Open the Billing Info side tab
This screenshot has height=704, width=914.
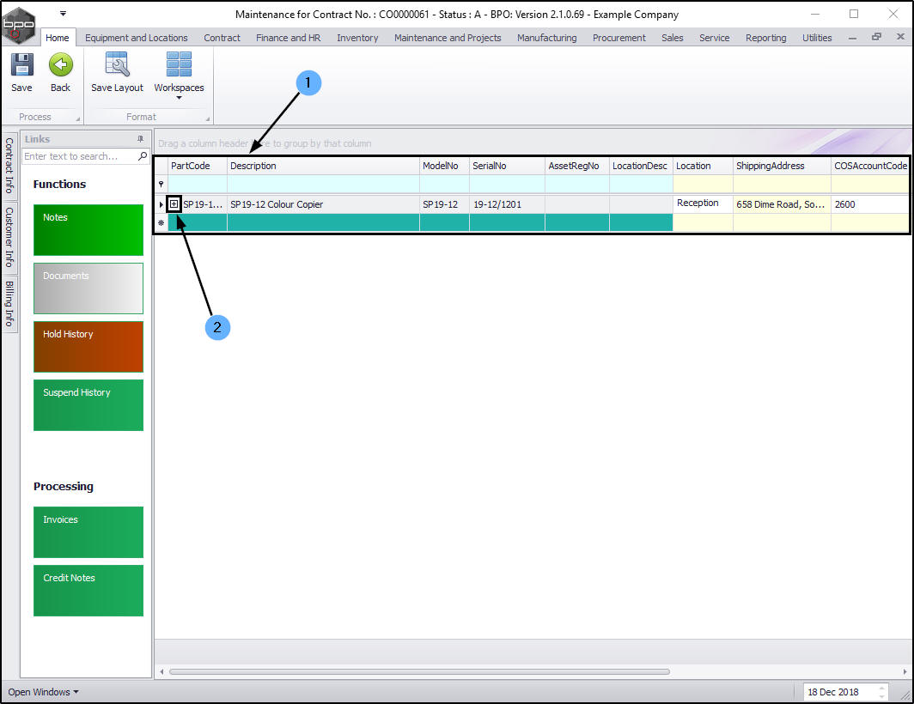9,303
